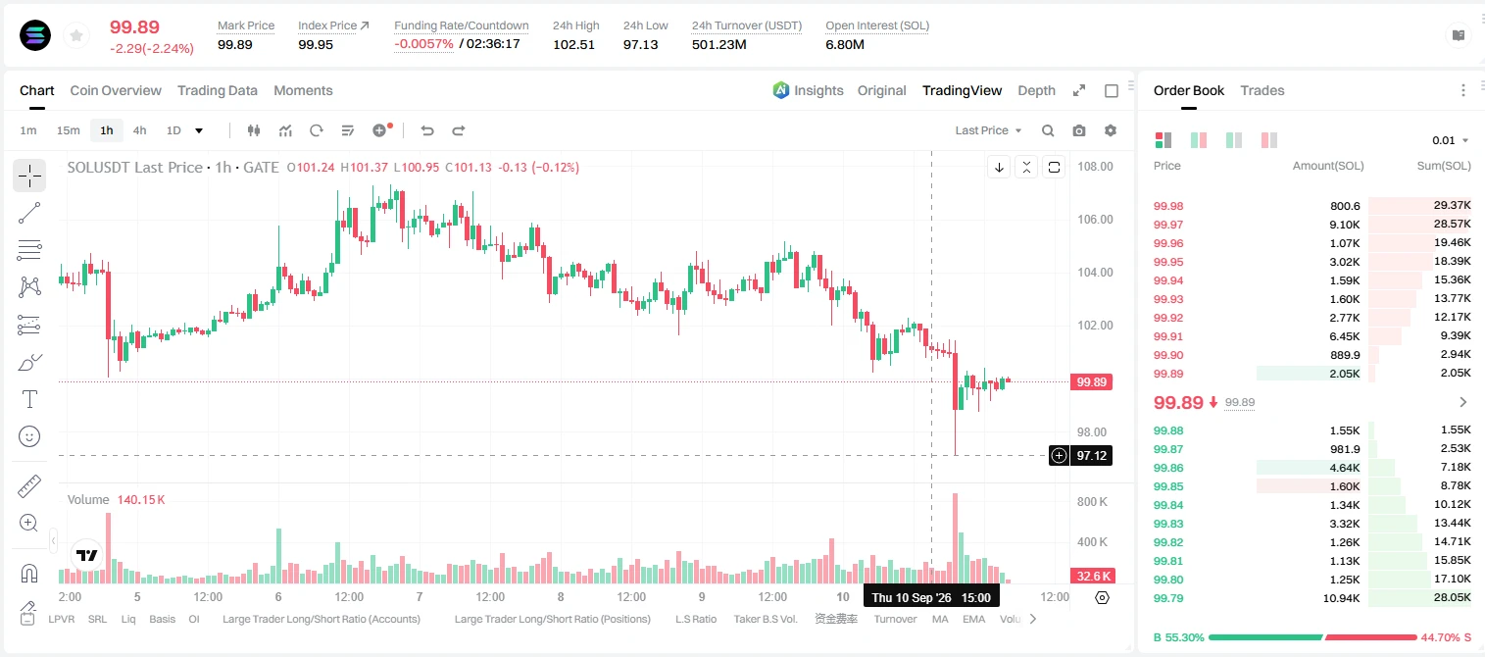Viewport: 1485px width, 657px height.
Task: Click the 99.79 bid price row
Action: pyautogui.click(x=1312, y=597)
